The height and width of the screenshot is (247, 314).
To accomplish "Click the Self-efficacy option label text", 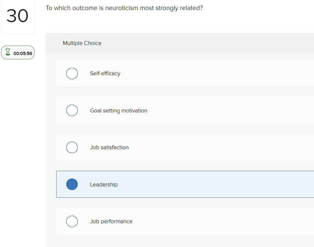I will 105,73.
